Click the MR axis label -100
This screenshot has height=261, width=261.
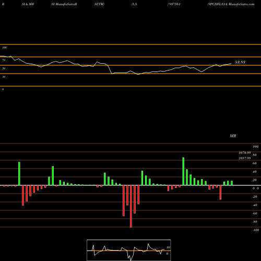[256, 230]
